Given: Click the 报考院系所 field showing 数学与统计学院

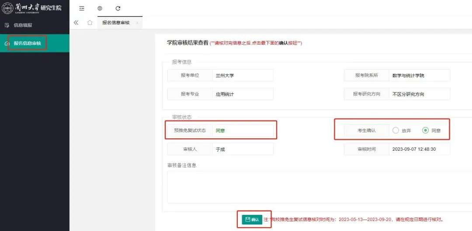Looking at the screenshot, I should point(419,76).
